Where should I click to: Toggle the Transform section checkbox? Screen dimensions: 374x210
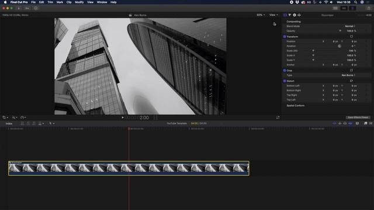point(285,37)
